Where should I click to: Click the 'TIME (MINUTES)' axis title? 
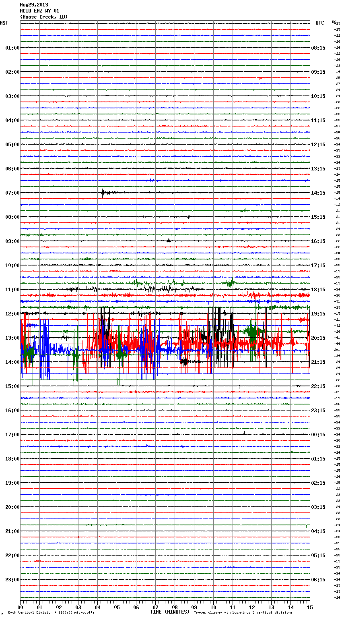pos(170,612)
